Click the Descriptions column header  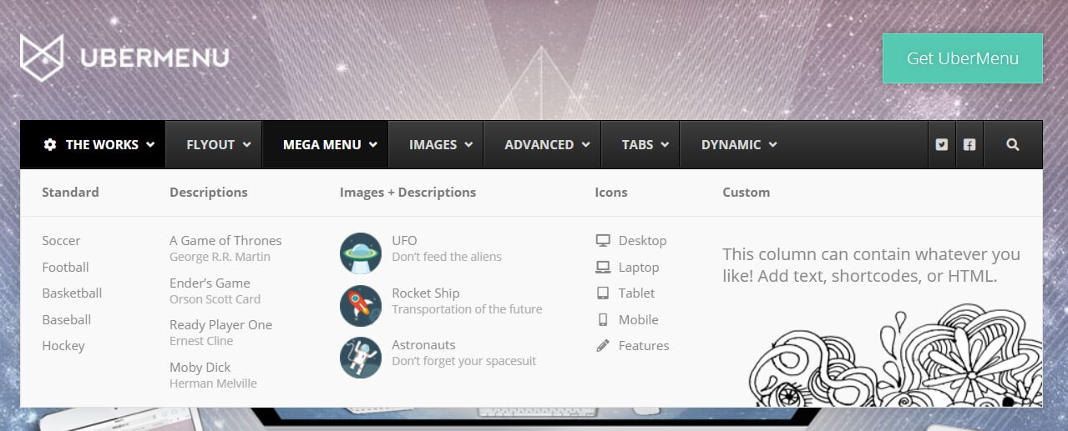click(209, 192)
